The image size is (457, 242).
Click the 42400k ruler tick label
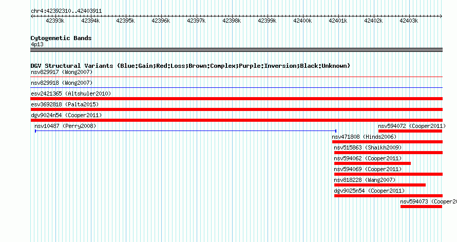pos(302,21)
